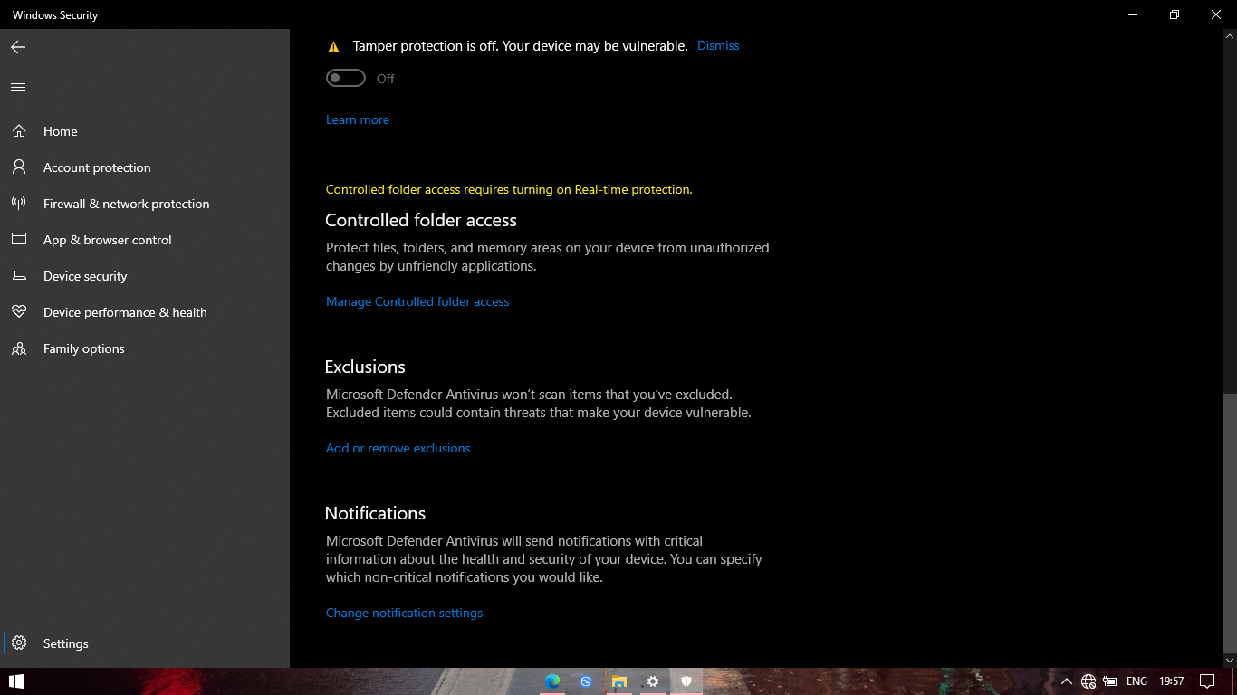The width and height of the screenshot is (1237, 695).
Task: Open App & browser control section
Action: pos(108,240)
